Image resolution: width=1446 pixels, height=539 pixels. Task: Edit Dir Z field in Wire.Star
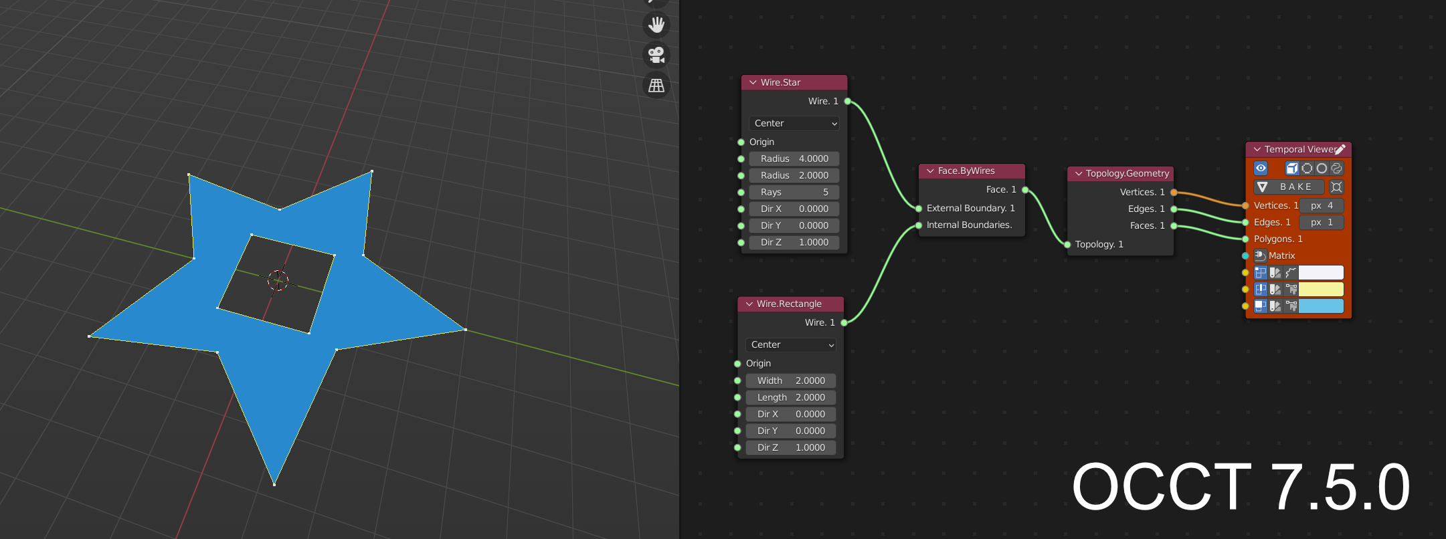point(794,242)
